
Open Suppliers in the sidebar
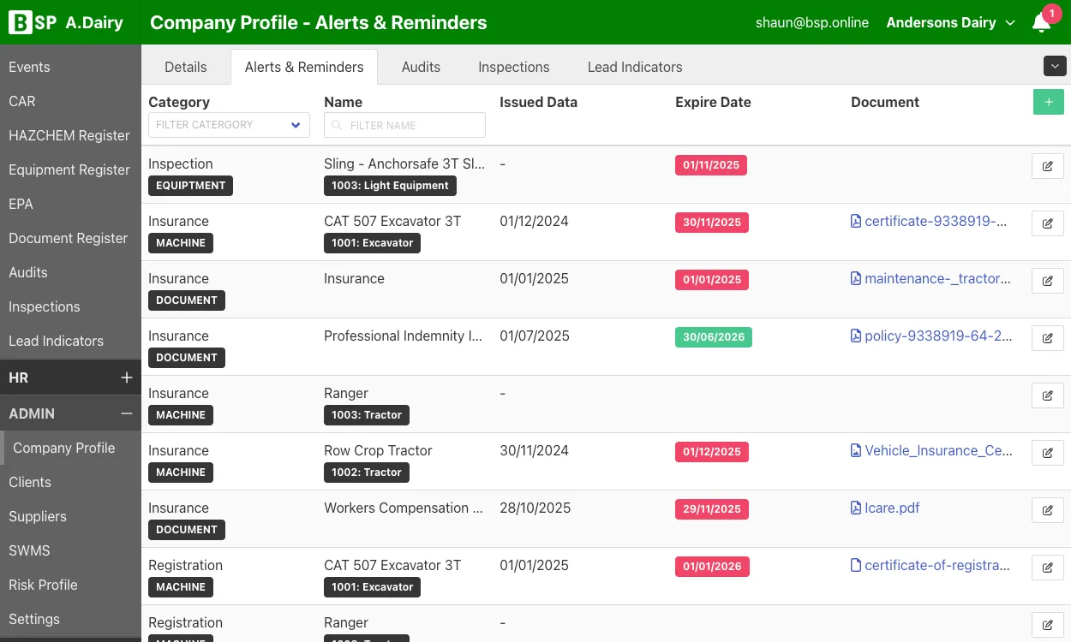pyautogui.click(x=70, y=516)
